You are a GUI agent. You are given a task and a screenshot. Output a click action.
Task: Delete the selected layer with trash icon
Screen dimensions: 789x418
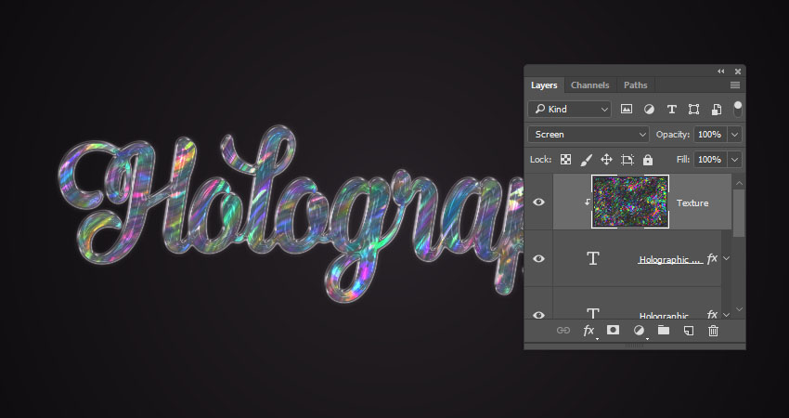tap(713, 331)
